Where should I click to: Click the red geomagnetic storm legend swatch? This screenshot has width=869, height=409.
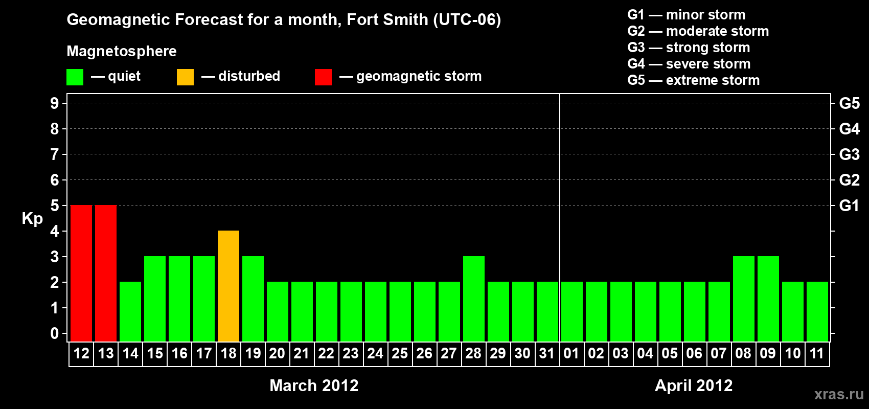point(324,77)
